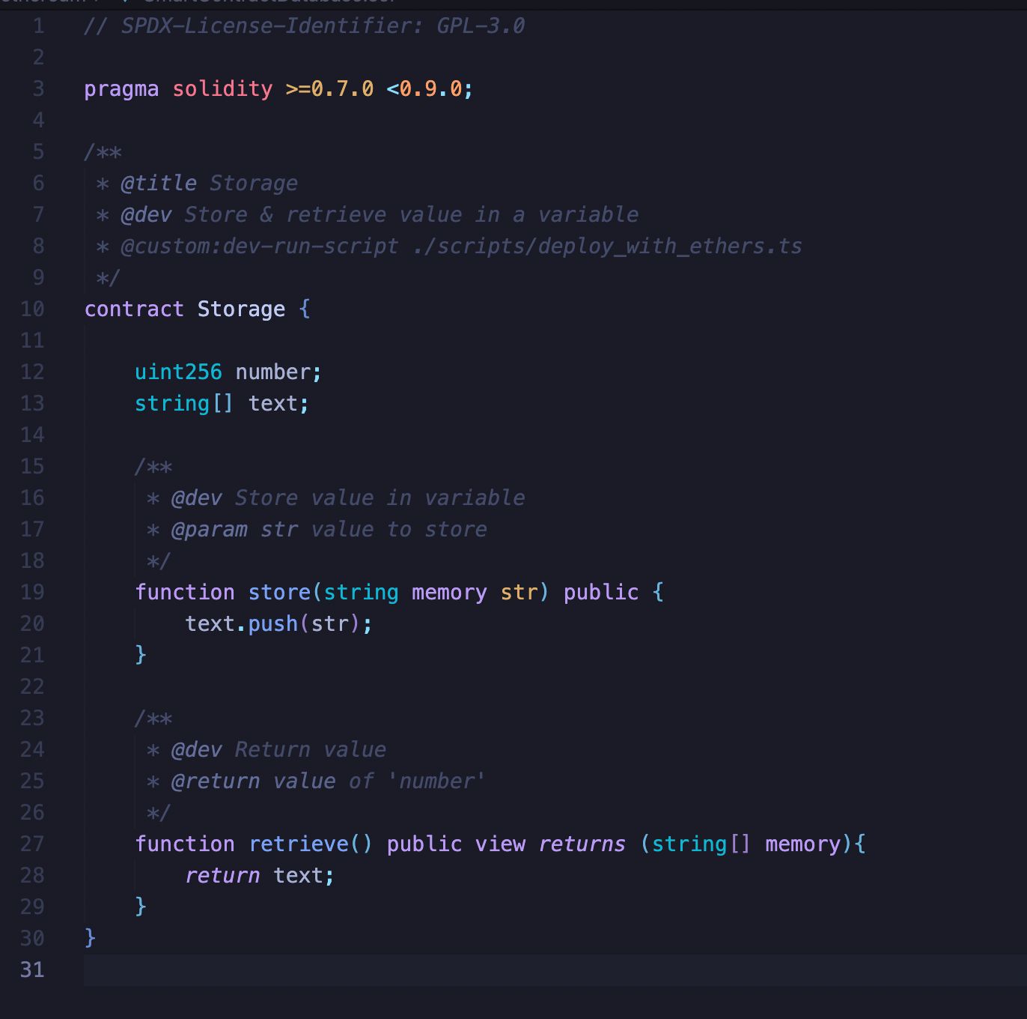The width and height of the screenshot is (1027, 1019).
Task: Click line number 19 in the gutter
Action: [32, 593]
